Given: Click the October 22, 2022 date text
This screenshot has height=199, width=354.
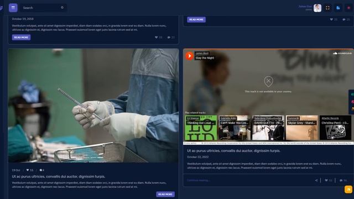Looking at the screenshot, I should click(x=198, y=157).
